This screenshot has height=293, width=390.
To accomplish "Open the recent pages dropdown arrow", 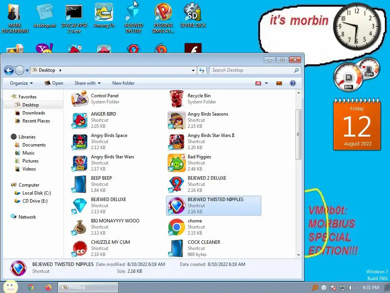I will tap(27, 71).
